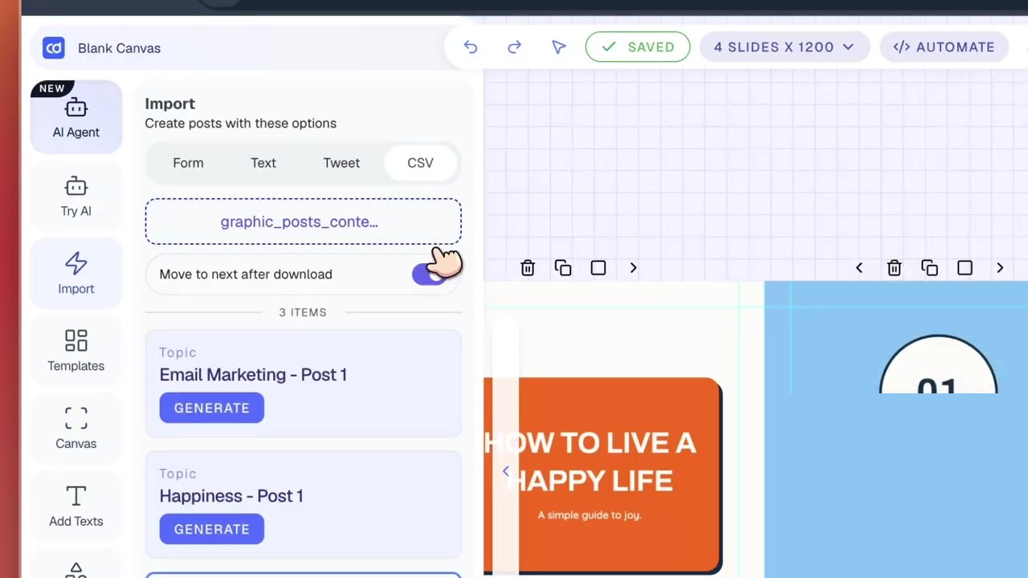Screen dimensions: 1028x578
Task: Select the 'A simple guide to joy.' subtitle
Action: coord(589,515)
